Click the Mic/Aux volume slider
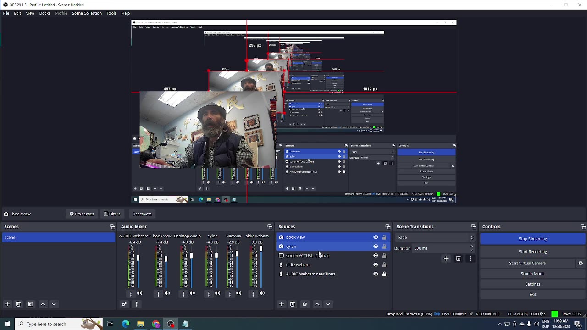Viewport: 587px width, 330px height. pos(237,267)
